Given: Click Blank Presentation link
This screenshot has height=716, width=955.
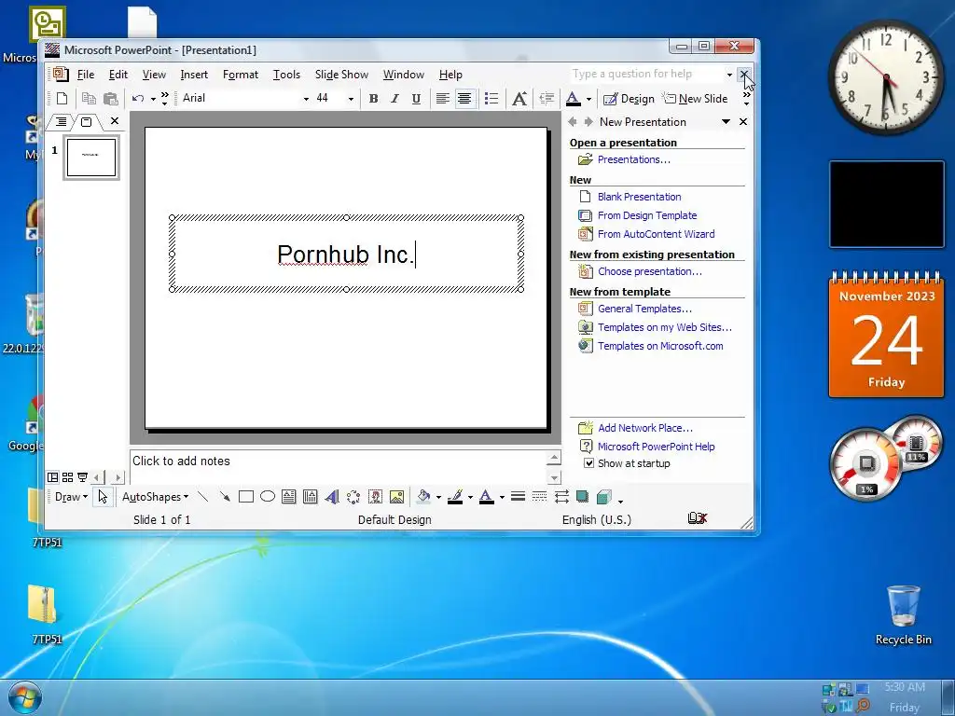Looking at the screenshot, I should pyautogui.click(x=640, y=197).
